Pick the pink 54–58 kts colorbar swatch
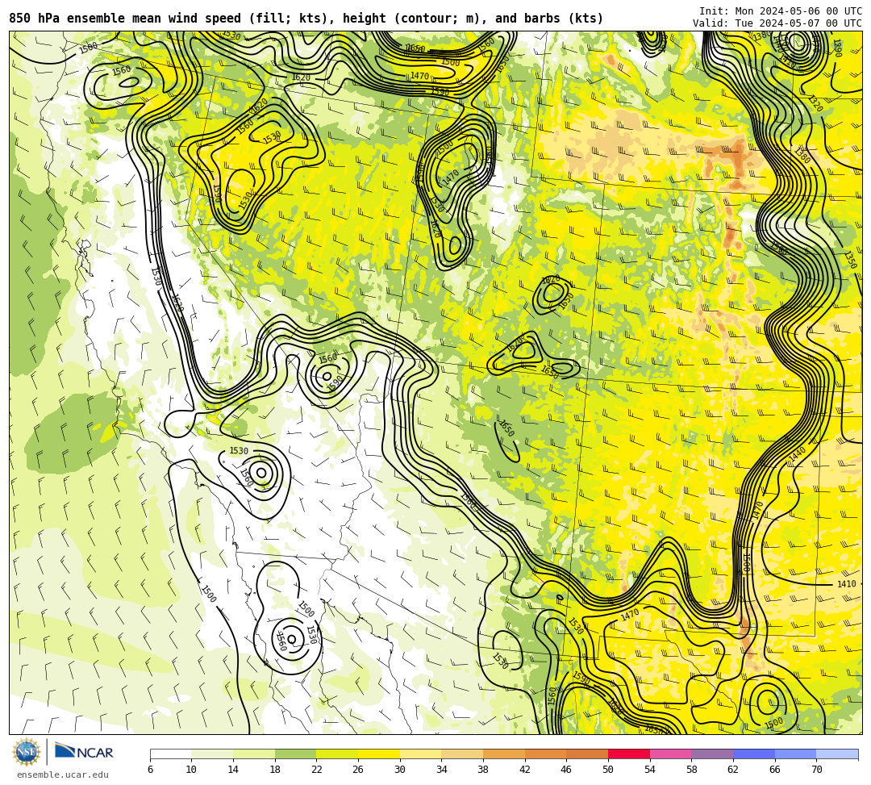 (670, 754)
